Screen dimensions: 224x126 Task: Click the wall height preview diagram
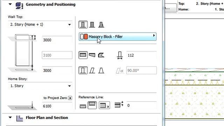coord(22,53)
